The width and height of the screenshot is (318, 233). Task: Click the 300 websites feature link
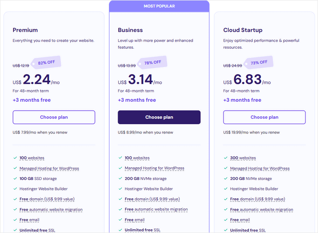[243, 158]
